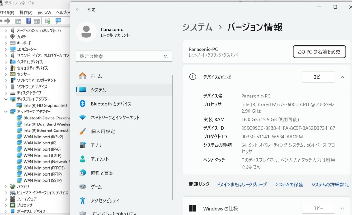Click the scan hardware monitor toolbar icon
Viewport: 352px width, 215px height.
click(58, 21)
